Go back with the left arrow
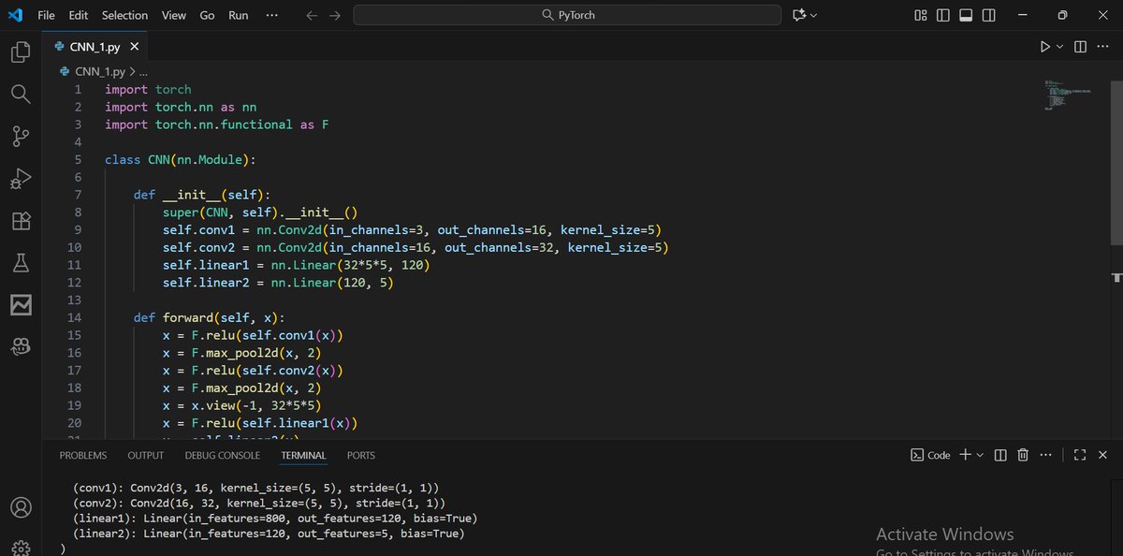The image size is (1123, 556). (x=313, y=15)
